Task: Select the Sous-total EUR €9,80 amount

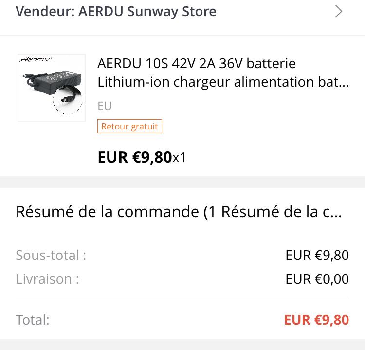Action: pyautogui.click(x=317, y=255)
